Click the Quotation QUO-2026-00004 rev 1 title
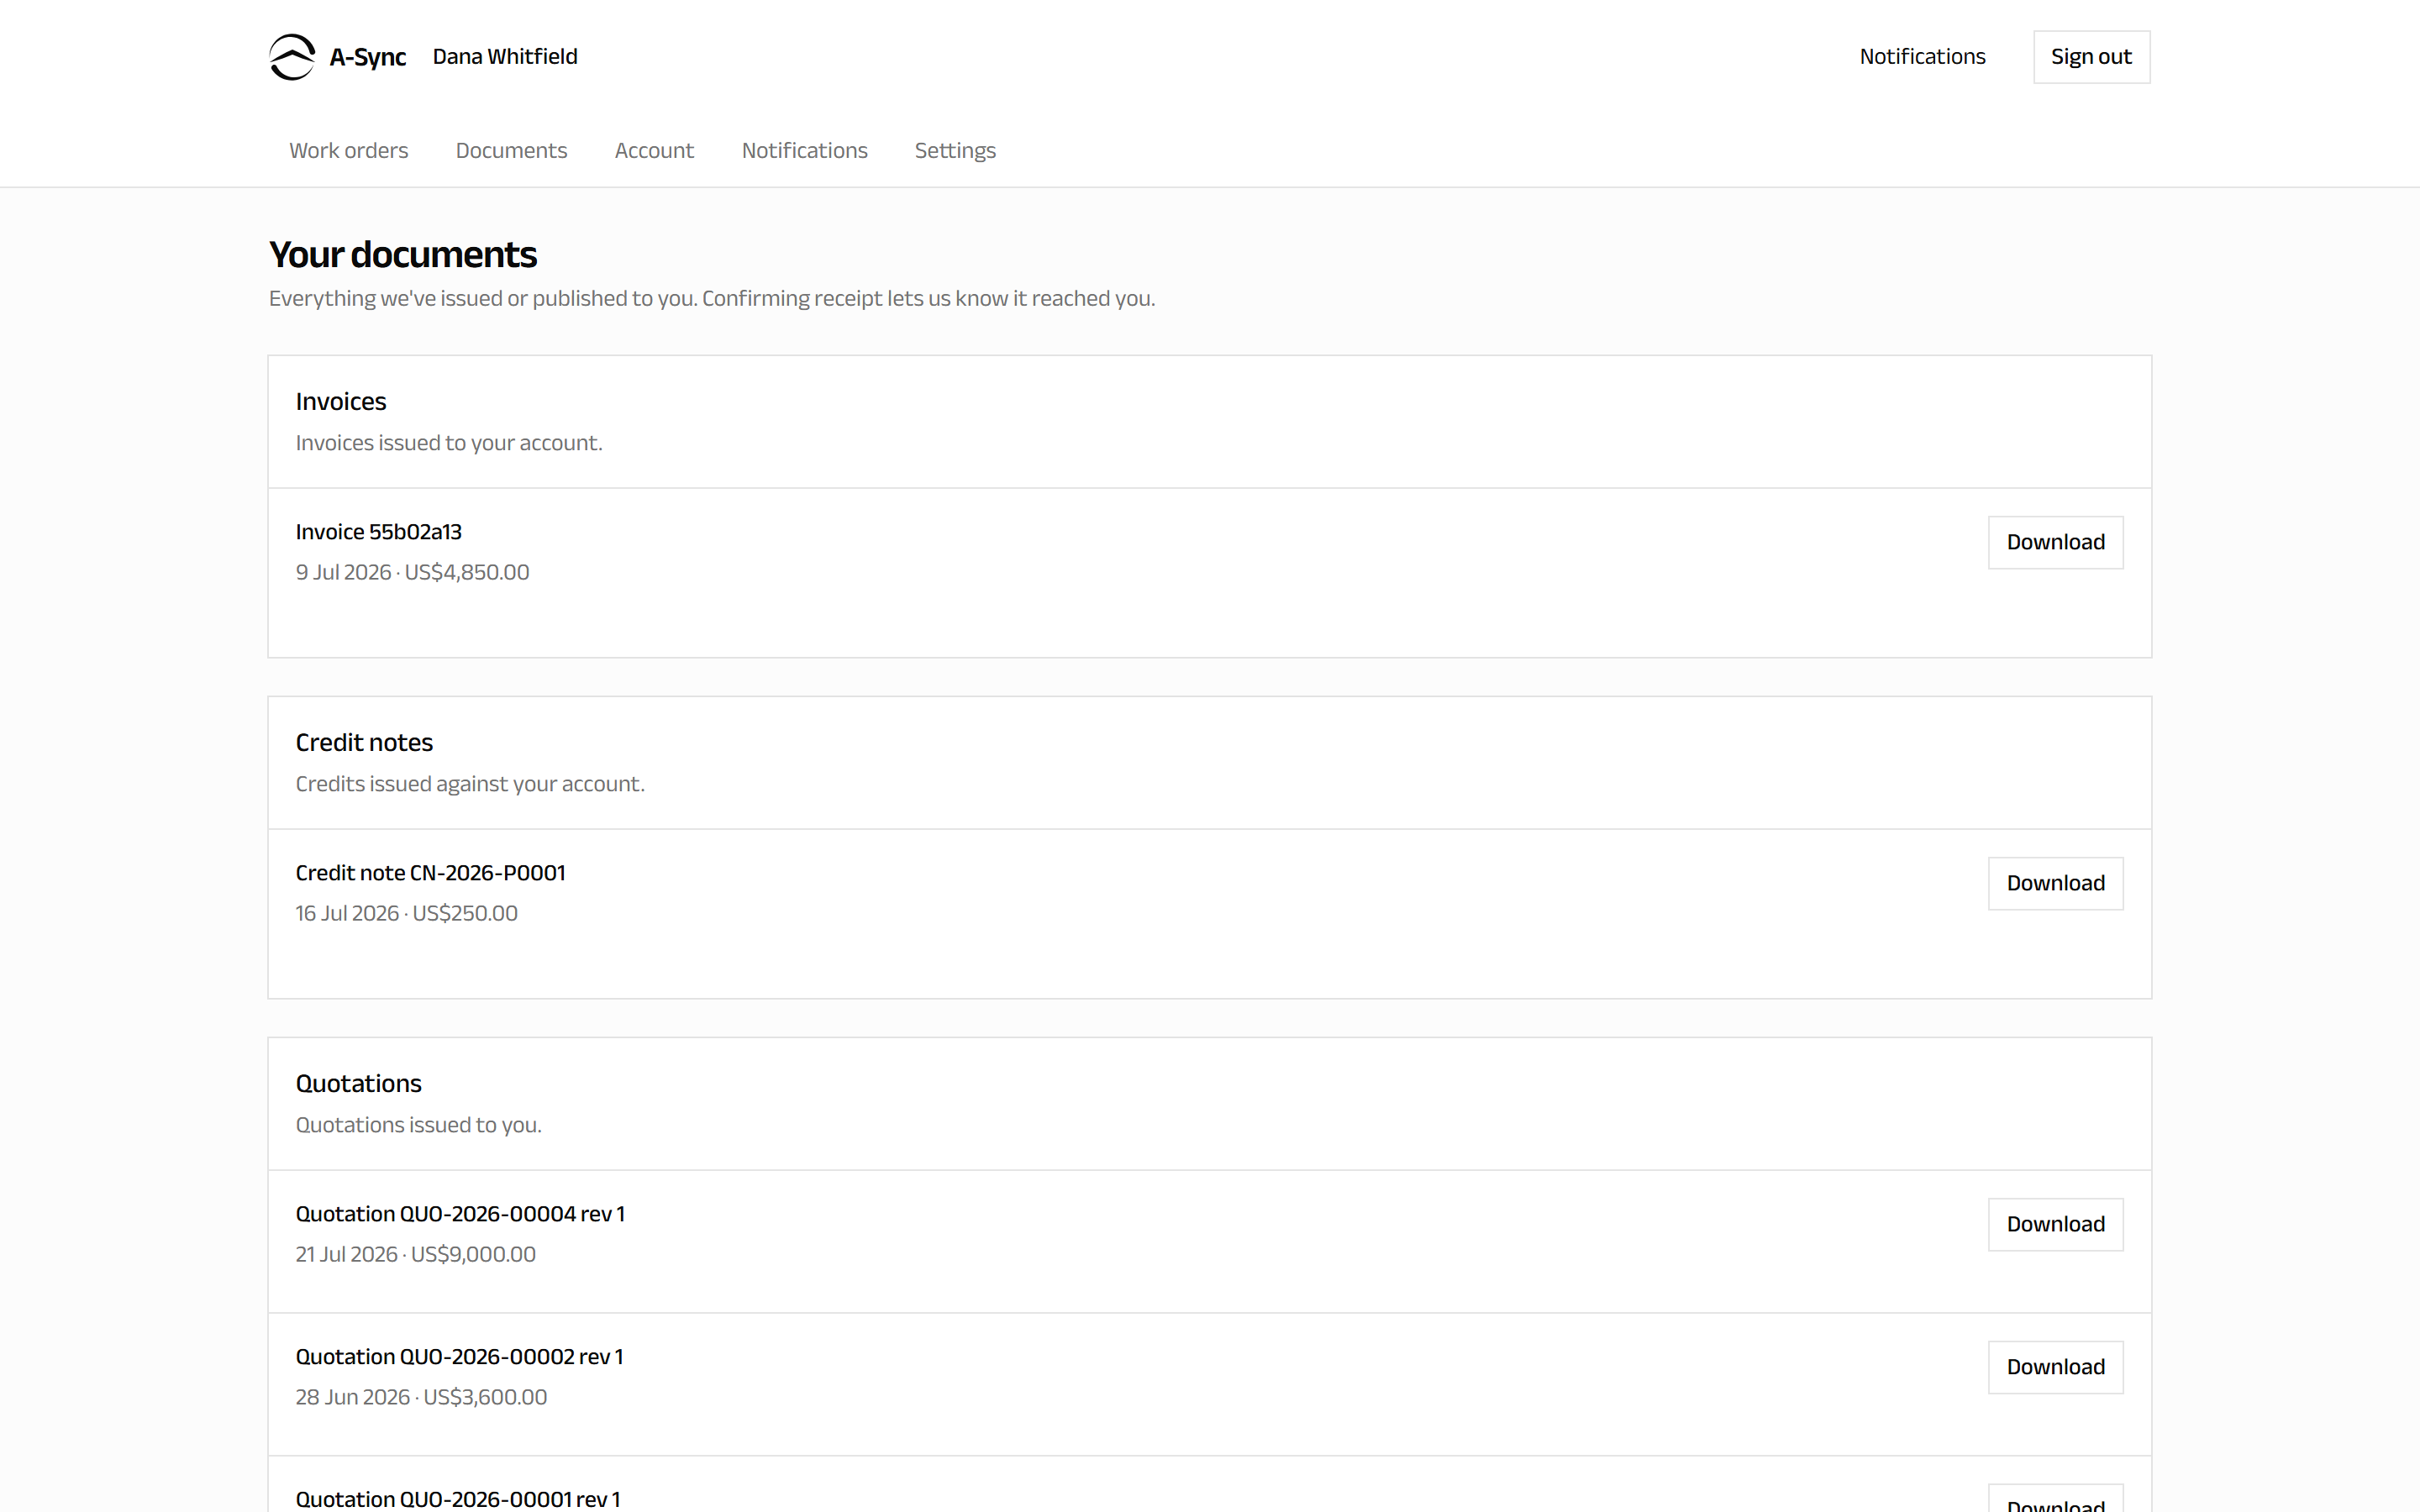2420x1512 pixels. coord(460,1214)
